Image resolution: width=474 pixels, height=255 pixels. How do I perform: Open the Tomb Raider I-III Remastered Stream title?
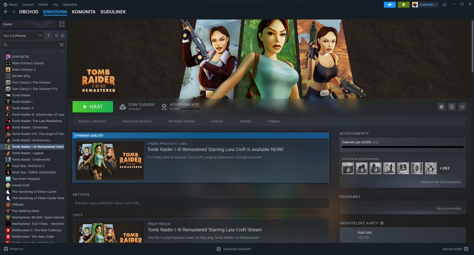pyautogui.click(x=205, y=230)
